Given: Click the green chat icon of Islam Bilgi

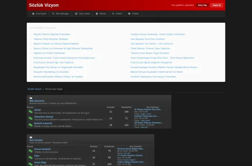Looking at the screenshot, I should pos(31,164).
